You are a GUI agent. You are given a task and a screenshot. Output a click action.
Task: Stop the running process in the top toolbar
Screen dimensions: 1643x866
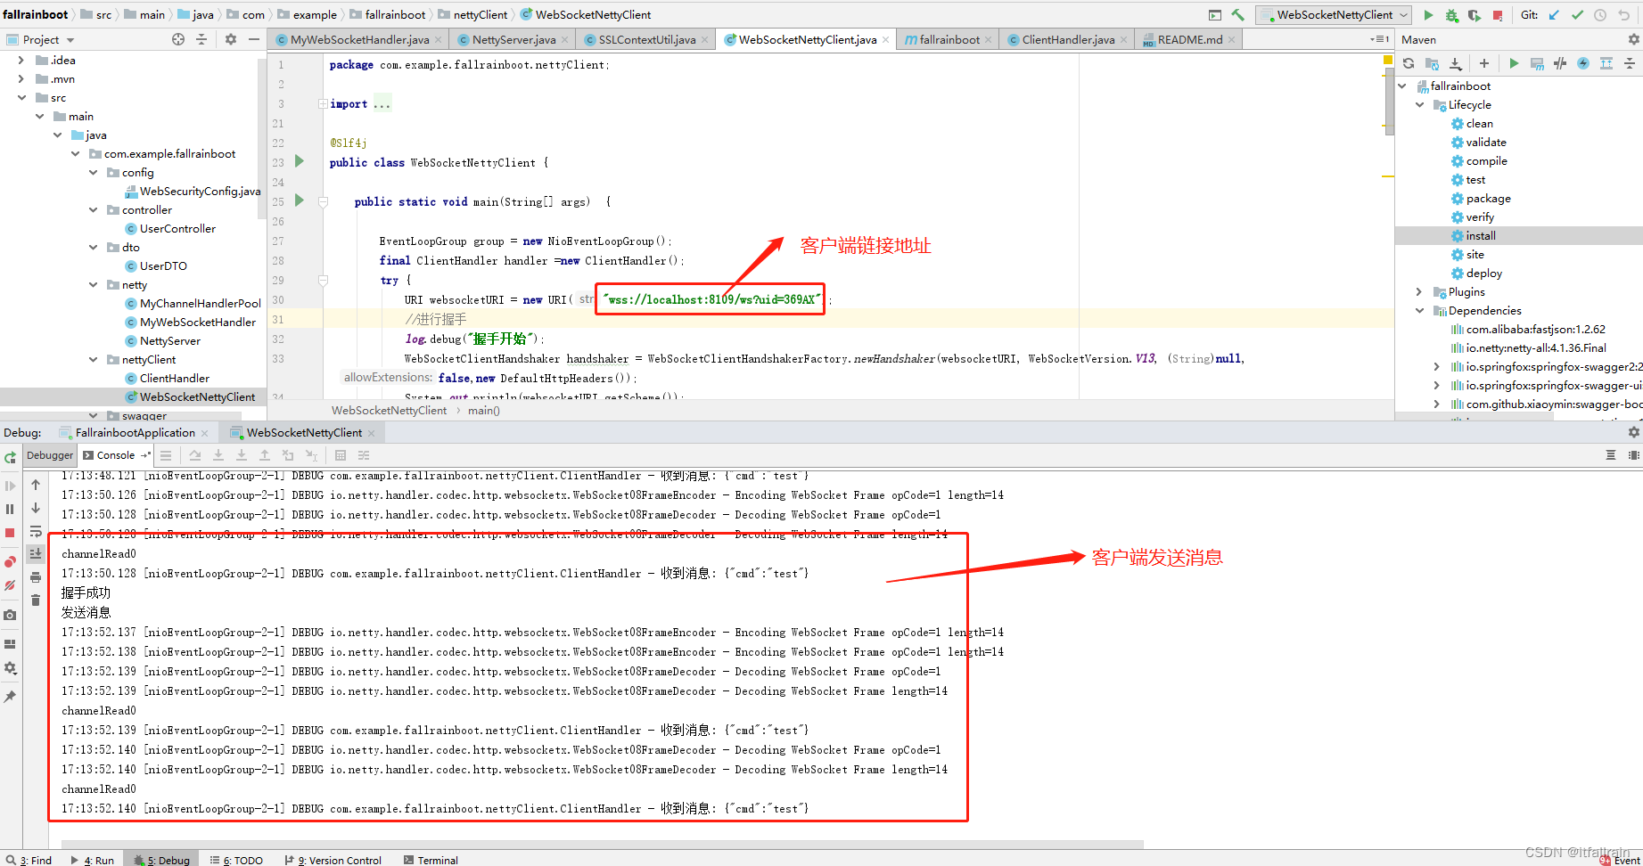tap(1498, 15)
